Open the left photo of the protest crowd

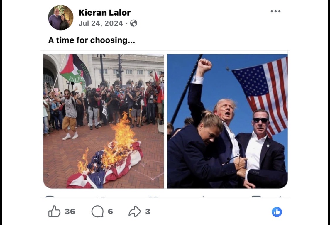click(x=104, y=121)
